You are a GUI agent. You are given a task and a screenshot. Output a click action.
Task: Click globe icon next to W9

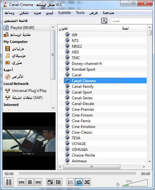click(x=67, y=35)
